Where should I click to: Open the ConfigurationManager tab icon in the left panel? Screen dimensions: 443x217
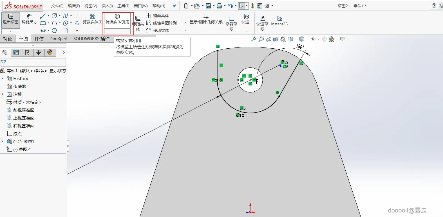27,52
